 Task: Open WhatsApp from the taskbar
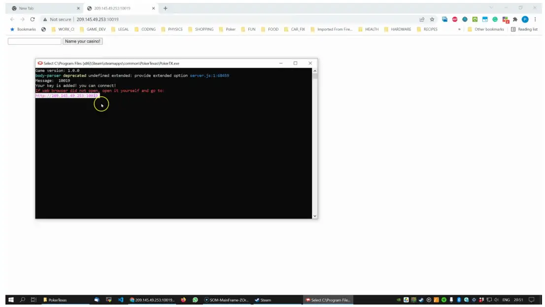[195, 300]
